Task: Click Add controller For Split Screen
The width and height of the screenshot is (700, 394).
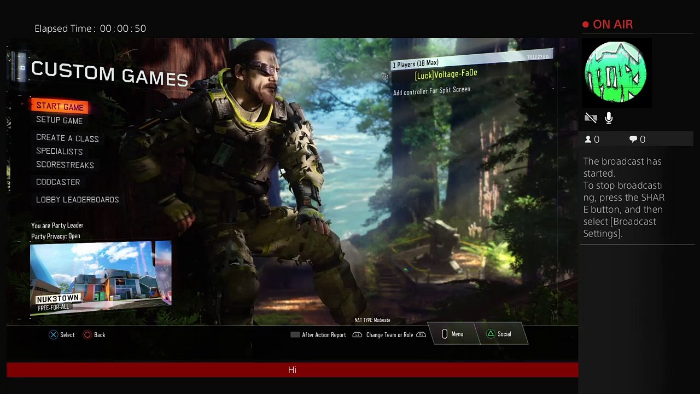Action: coord(431,91)
